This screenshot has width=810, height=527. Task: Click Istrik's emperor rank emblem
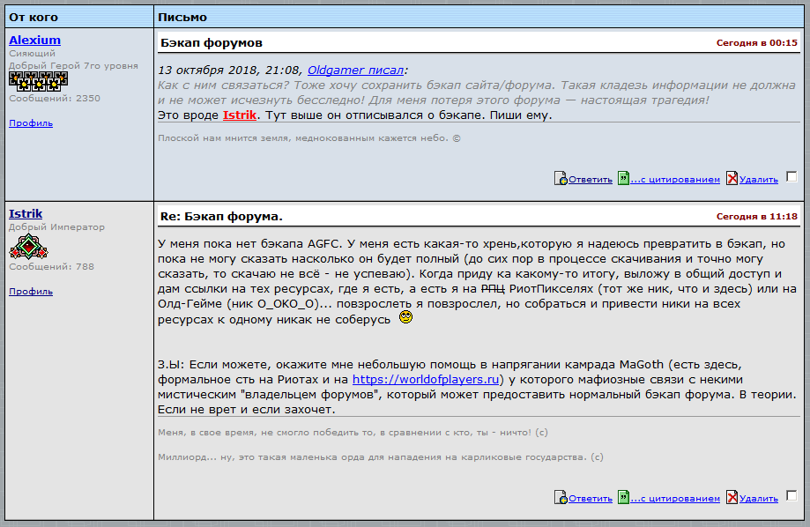click(x=28, y=247)
